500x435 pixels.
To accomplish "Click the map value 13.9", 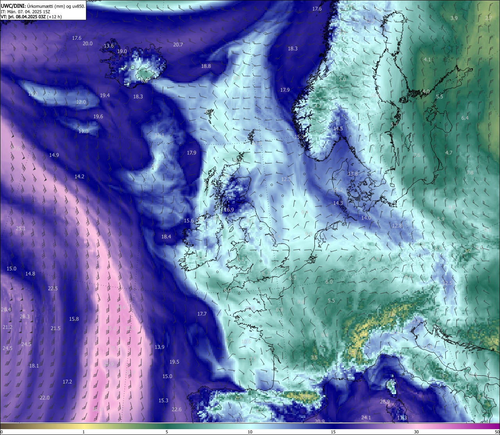I will point(159,347).
